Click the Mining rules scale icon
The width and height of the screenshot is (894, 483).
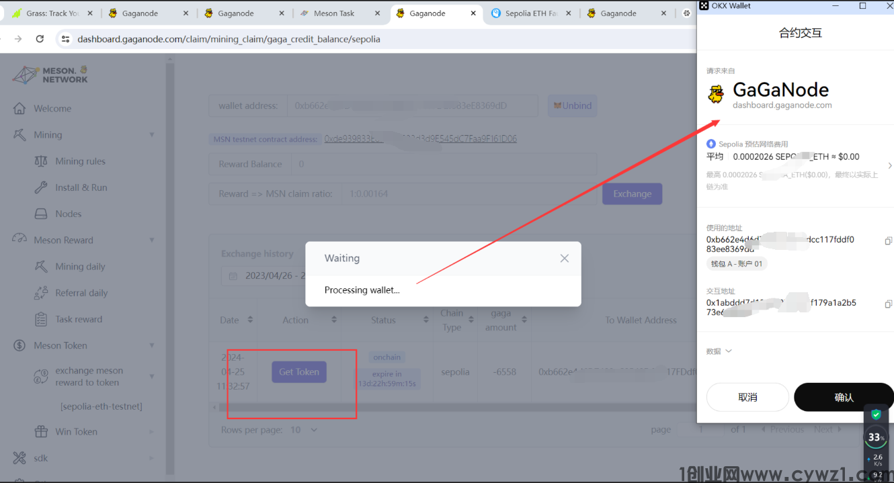[41, 161]
